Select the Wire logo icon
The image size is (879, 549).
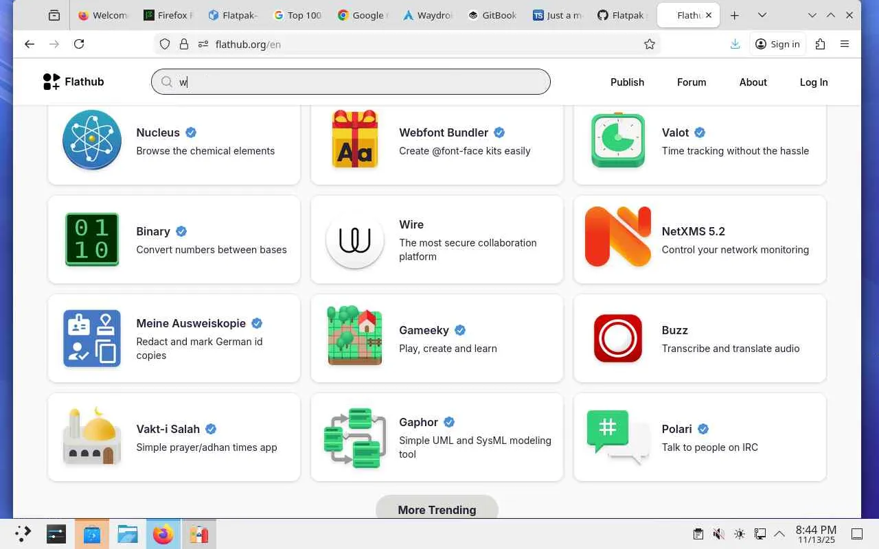(355, 239)
